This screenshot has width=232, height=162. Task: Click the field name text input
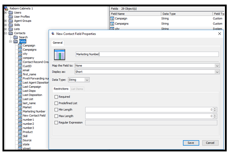point(147,54)
